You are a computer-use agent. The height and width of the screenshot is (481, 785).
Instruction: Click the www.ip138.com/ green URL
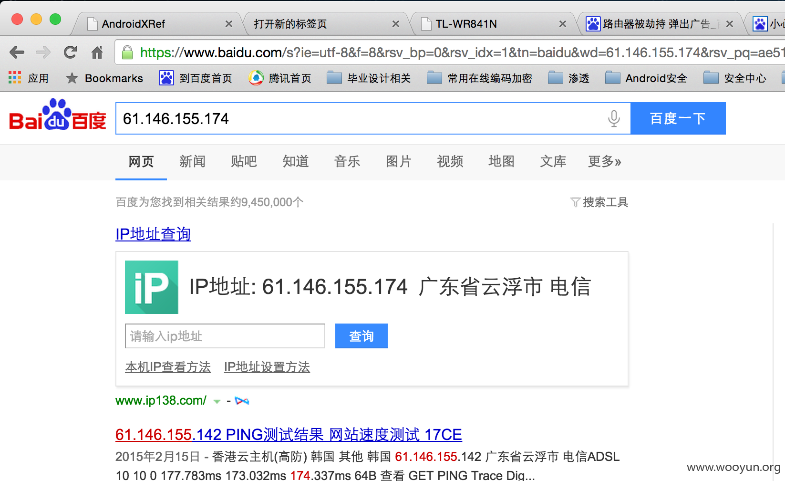161,400
